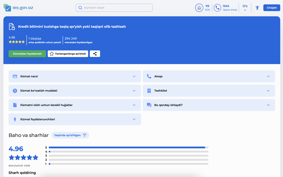
Task: Click the 112 SOS alarm icon
Action: point(199,8)
